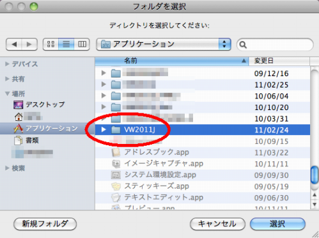The image size is (319, 238).
Task: Select 書類 in the sidebar
Action: (32, 140)
